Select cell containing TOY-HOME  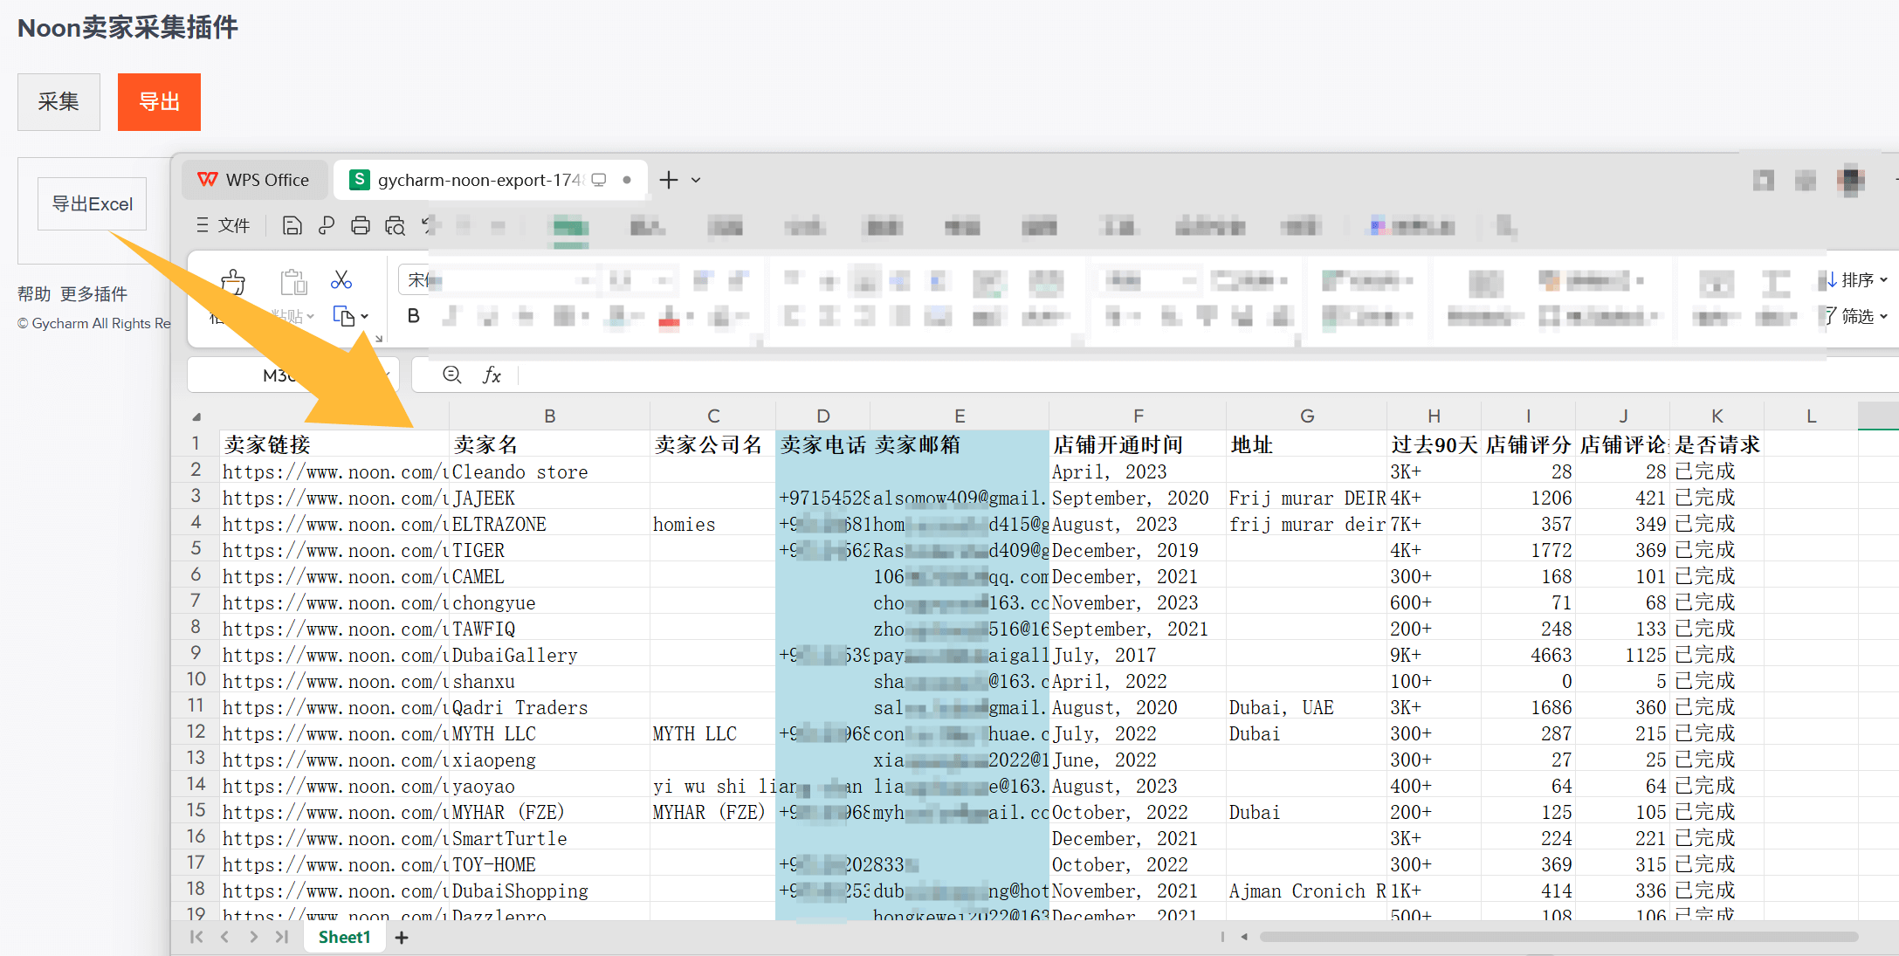click(549, 864)
